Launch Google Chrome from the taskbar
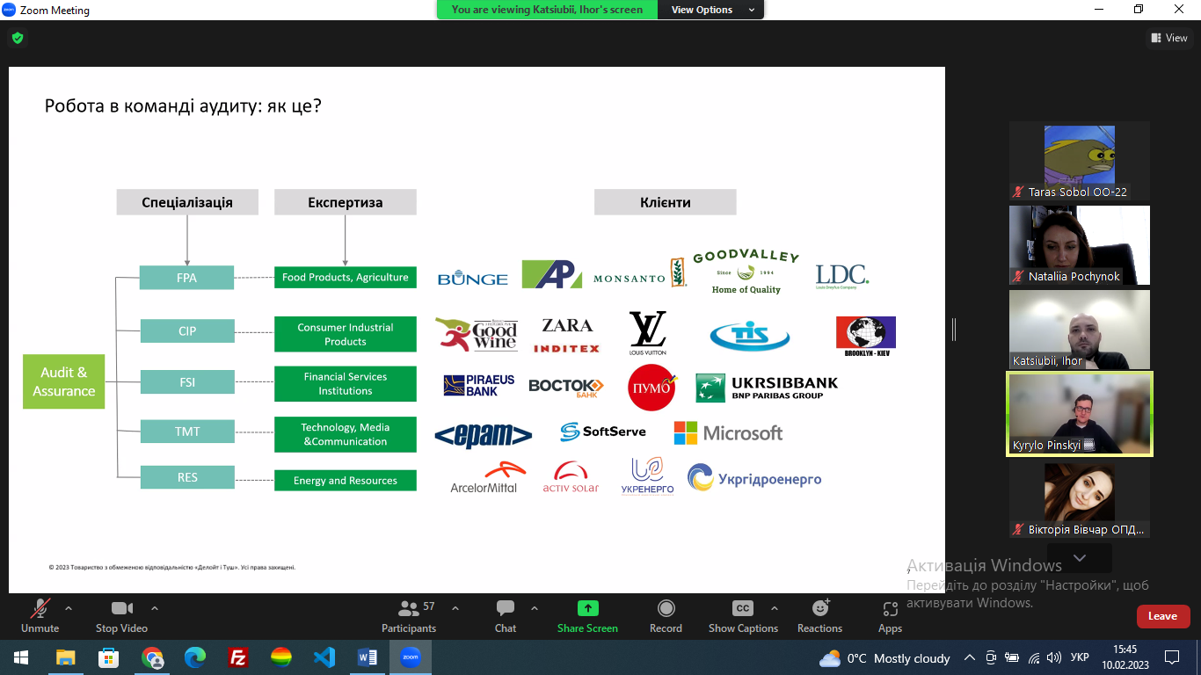Screen dimensions: 1201x675 (x=152, y=657)
